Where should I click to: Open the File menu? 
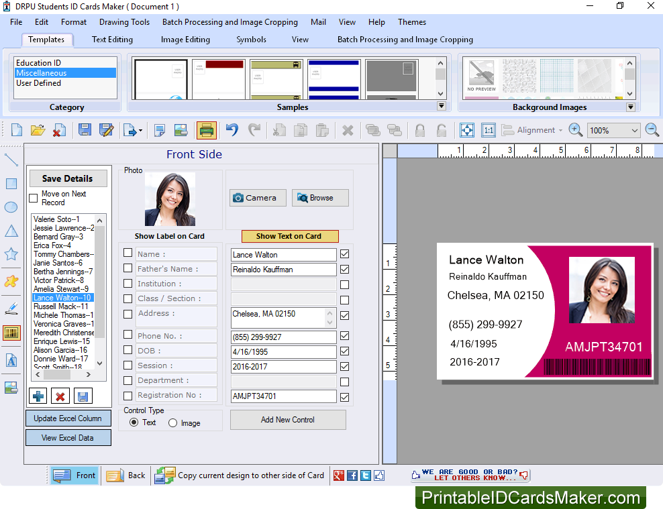(16, 22)
